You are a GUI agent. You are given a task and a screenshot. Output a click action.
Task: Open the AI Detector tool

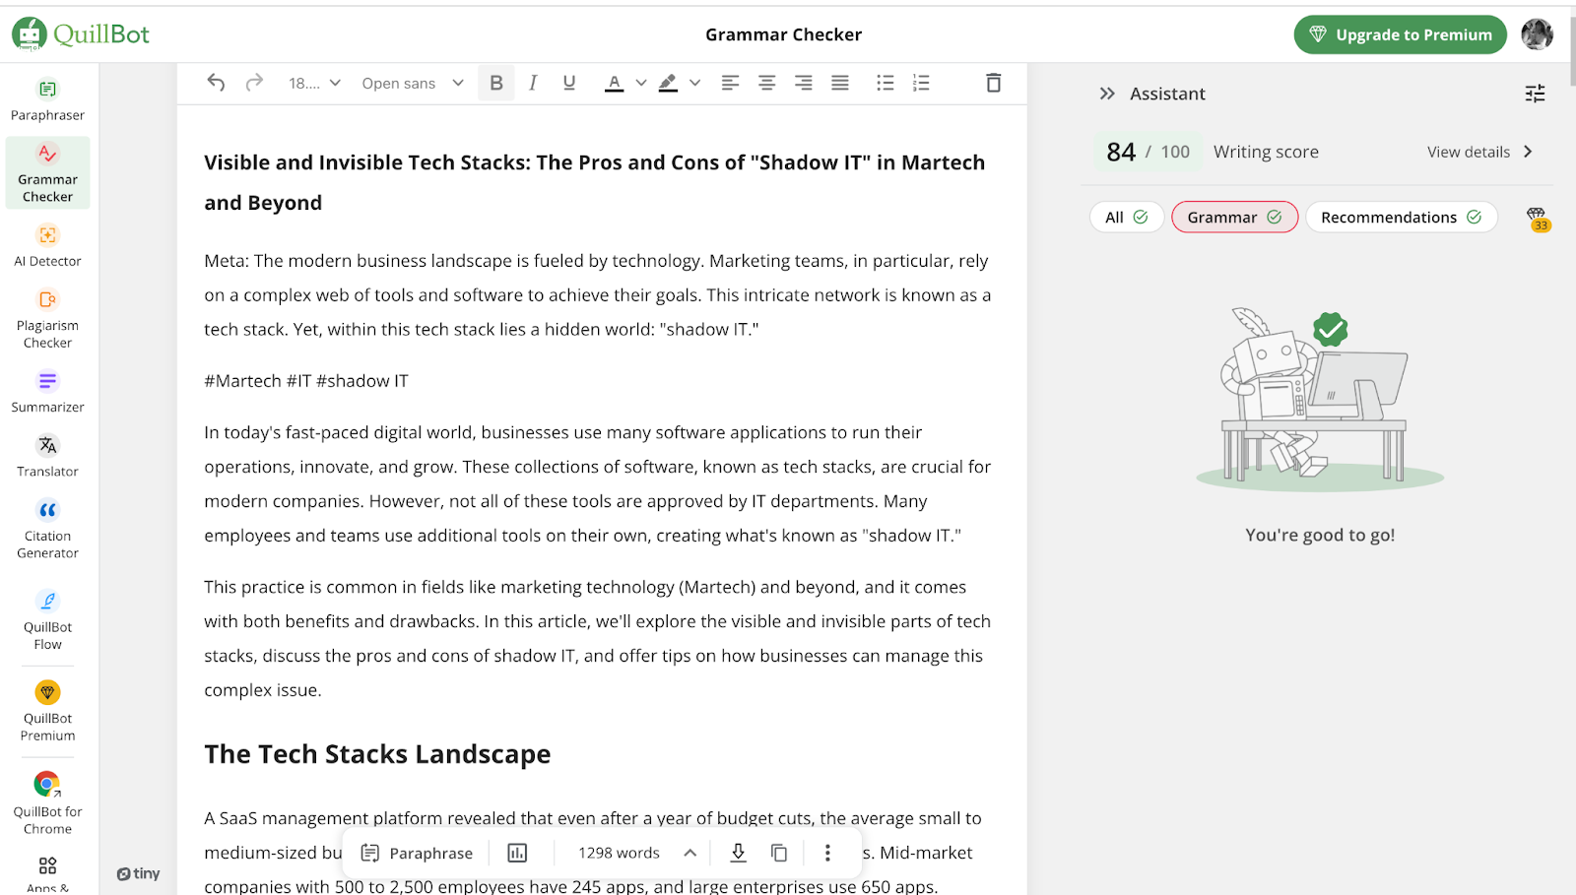click(47, 245)
